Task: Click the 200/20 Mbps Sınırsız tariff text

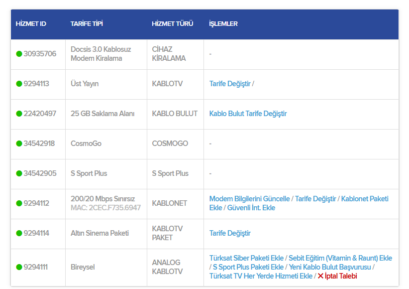Action: click(x=103, y=199)
